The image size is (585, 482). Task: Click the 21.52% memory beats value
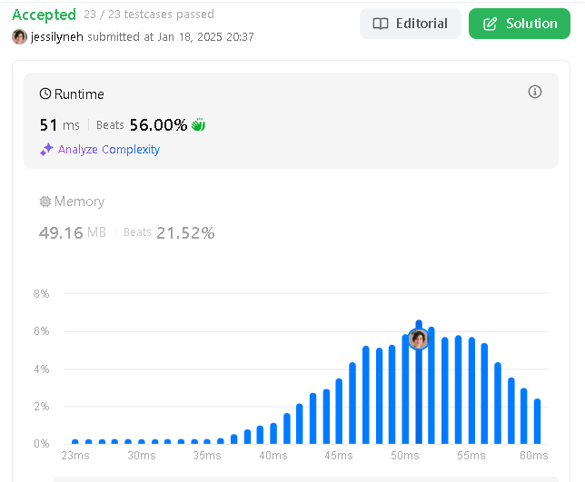[x=185, y=233]
